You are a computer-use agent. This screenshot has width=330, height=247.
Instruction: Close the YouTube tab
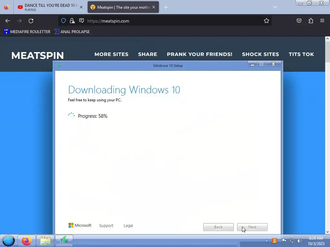(x=81, y=7)
